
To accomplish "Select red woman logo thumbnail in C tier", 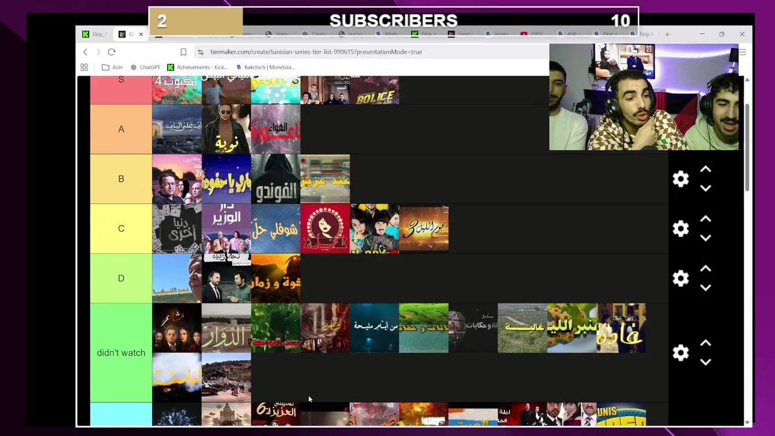I will click(325, 228).
